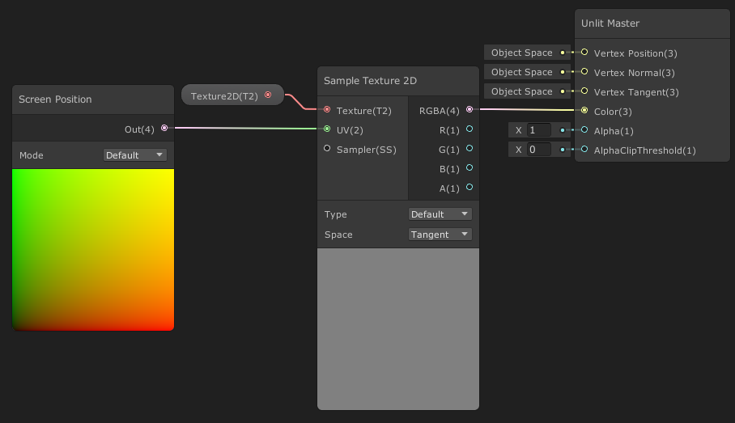Click the Vertex Position(3) input port
The height and width of the screenshot is (423, 735).
pyautogui.click(x=584, y=52)
